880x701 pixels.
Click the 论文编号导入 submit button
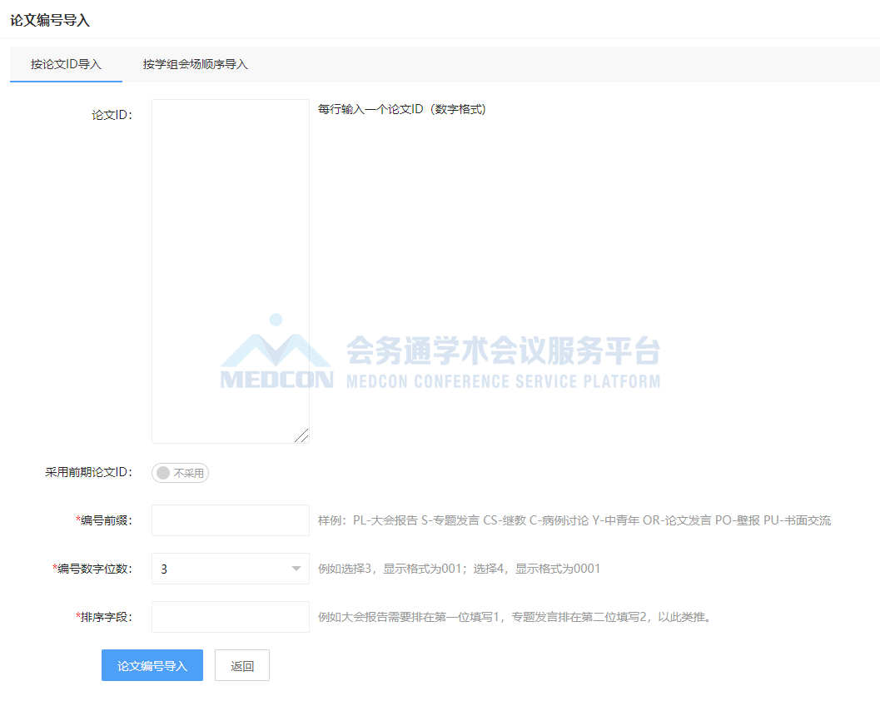tap(152, 665)
